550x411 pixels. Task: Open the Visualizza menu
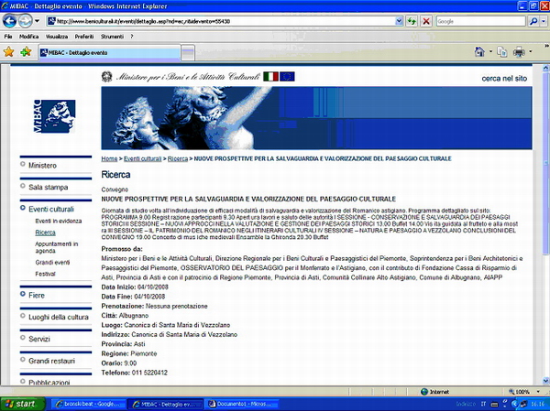[x=57, y=37]
